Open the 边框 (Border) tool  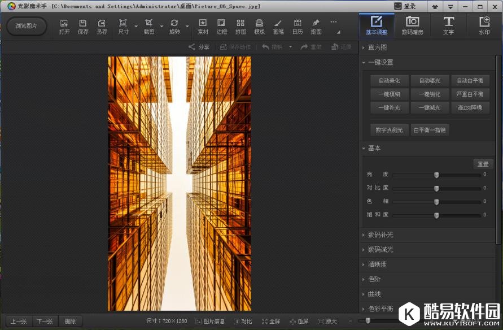tap(222, 27)
